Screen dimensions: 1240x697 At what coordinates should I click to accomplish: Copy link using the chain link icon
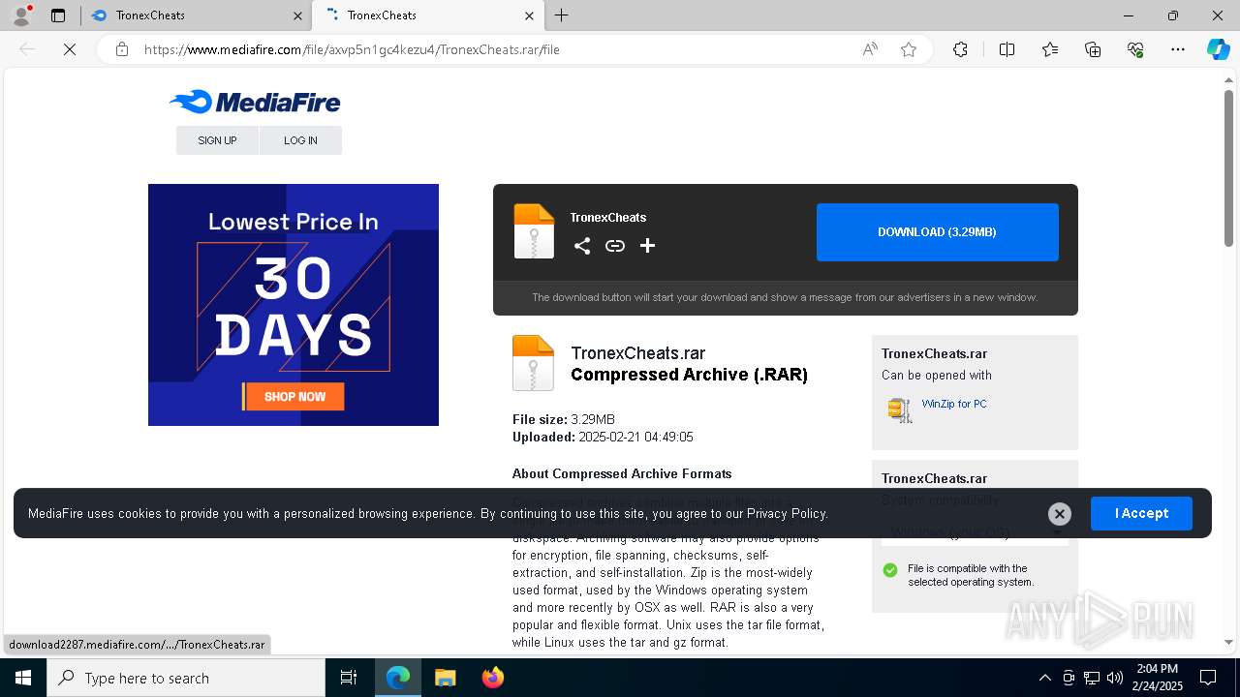point(615,246)
